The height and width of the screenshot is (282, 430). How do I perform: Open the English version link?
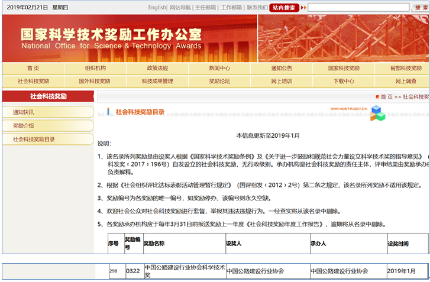157,8
